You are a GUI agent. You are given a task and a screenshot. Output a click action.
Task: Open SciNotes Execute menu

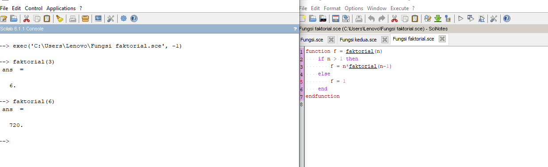tap(400, 8)
